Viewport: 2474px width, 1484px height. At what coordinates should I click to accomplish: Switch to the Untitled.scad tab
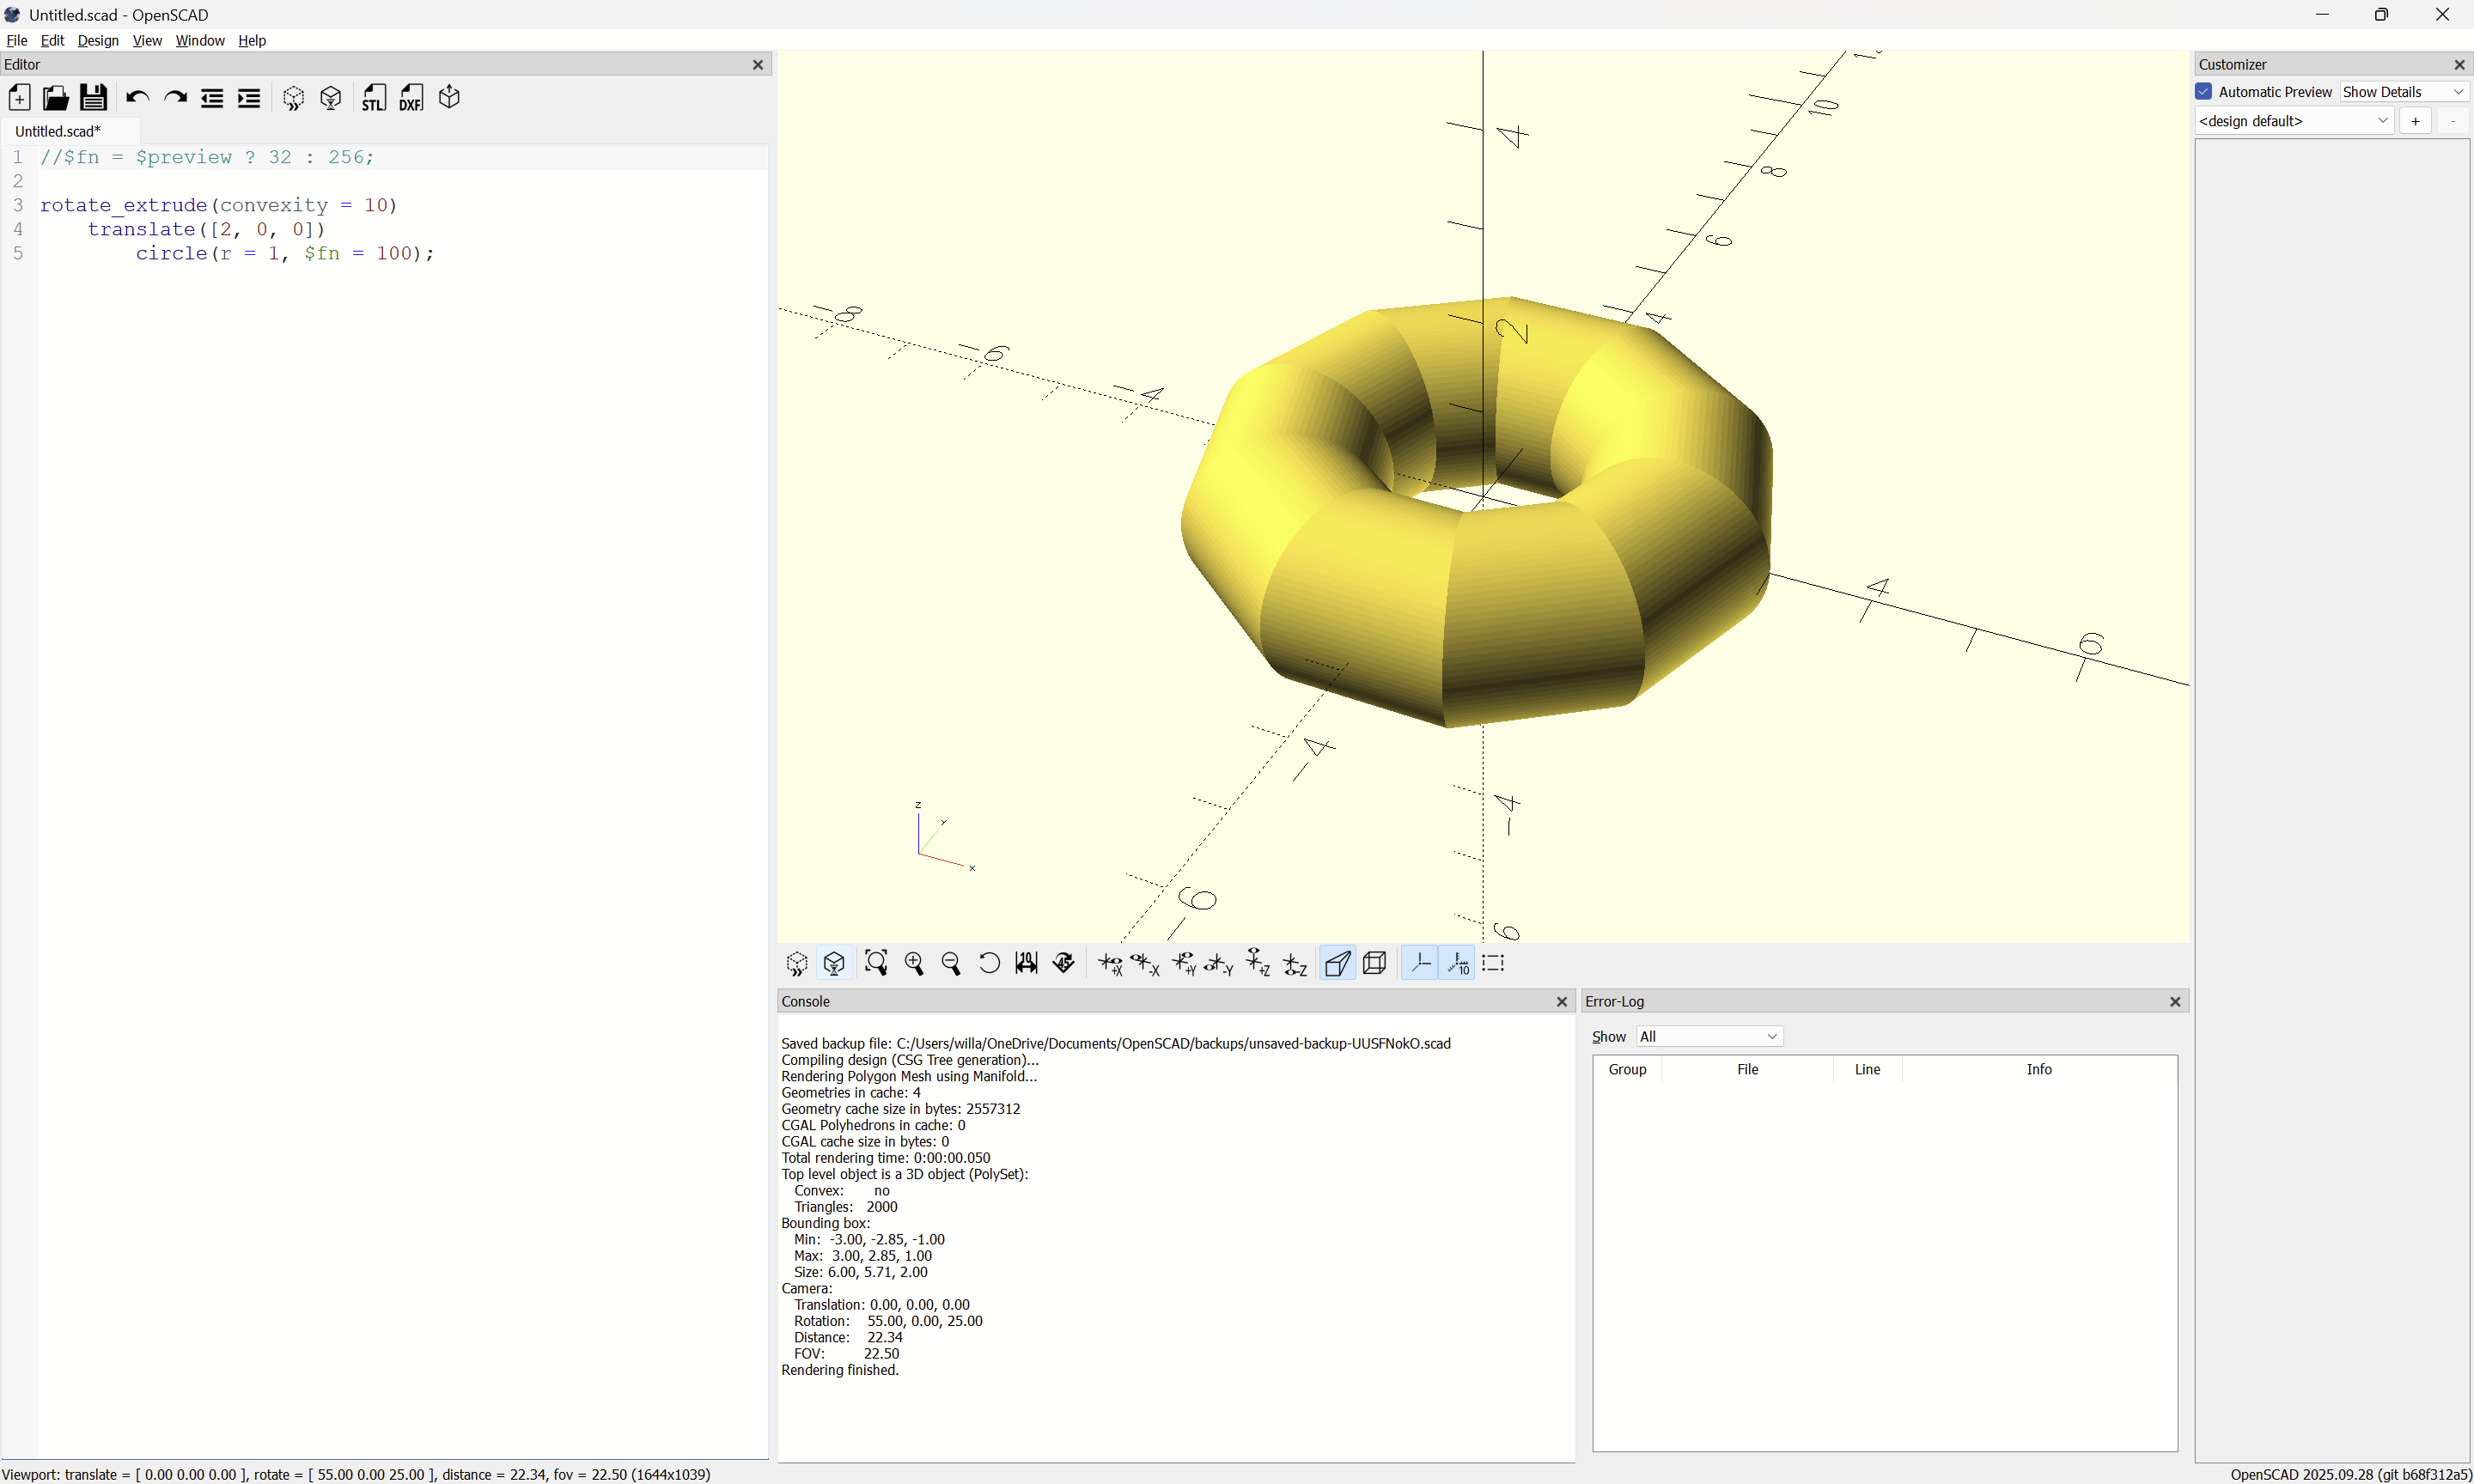(58, 131)
